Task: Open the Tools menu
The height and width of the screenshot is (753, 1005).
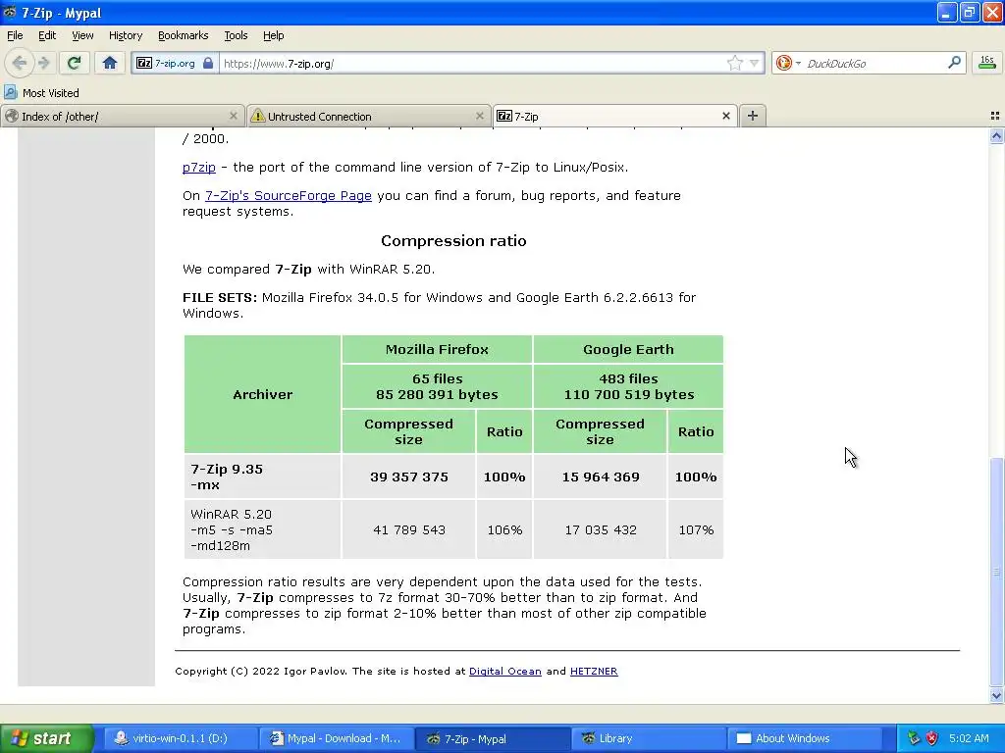Action: coord(236,35)
